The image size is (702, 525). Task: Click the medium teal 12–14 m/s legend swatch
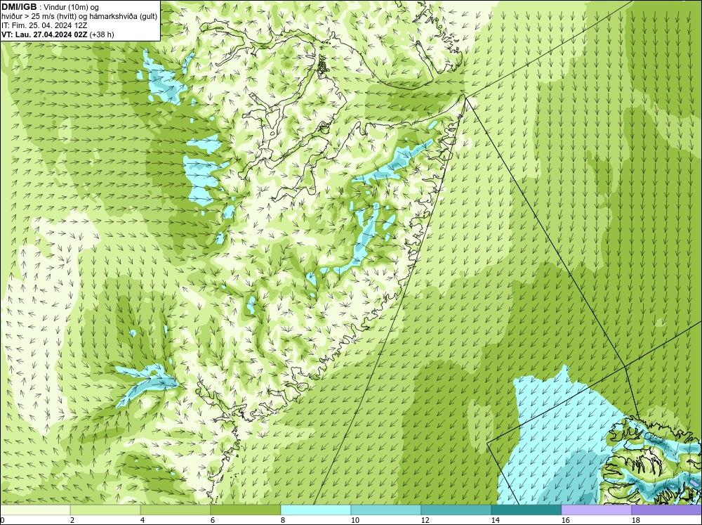(x=456, y=510)
